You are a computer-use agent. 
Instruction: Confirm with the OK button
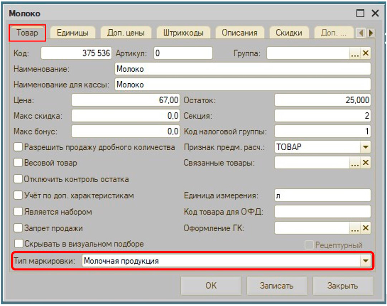pos(211,286)
